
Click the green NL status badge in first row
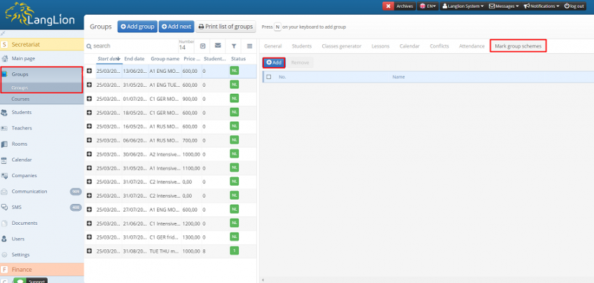point(234,71)
